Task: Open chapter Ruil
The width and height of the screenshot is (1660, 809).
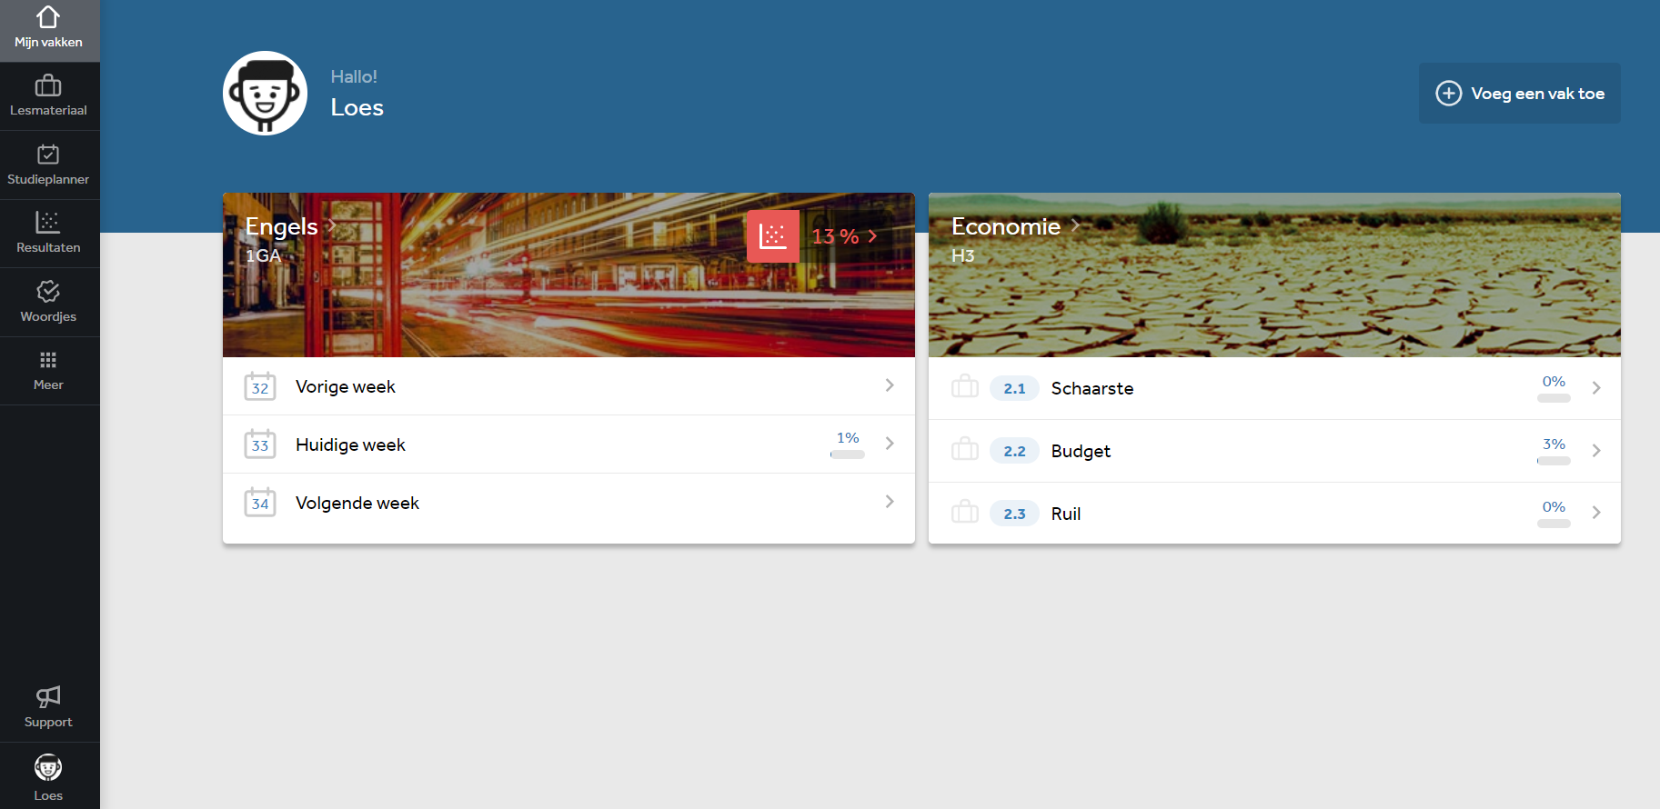Action: point(1274,514)
